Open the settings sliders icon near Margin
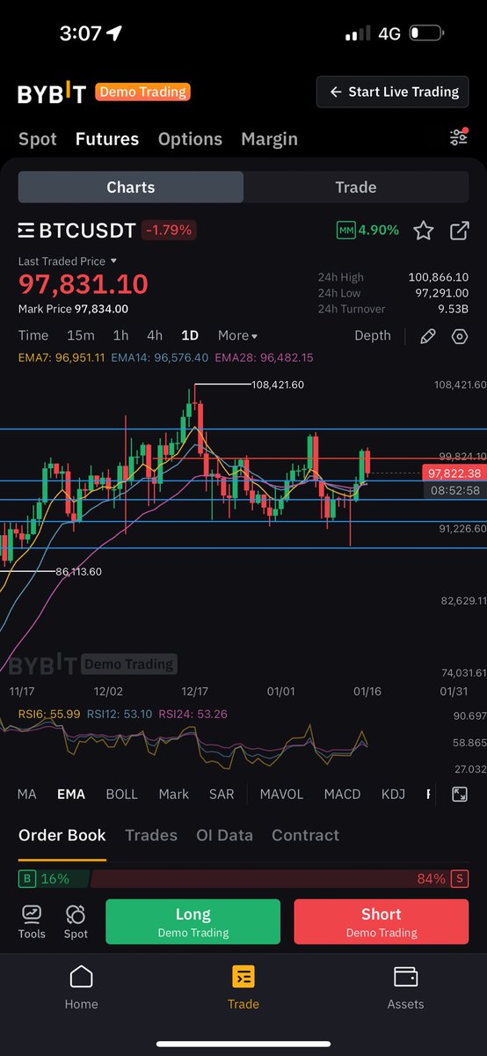This screenshot has width=487, height=1056. pyautogui.click(x=458, y=137)
